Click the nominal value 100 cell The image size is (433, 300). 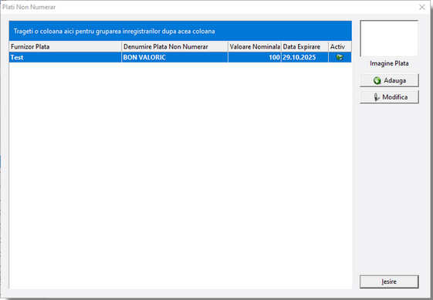(255, 57)
